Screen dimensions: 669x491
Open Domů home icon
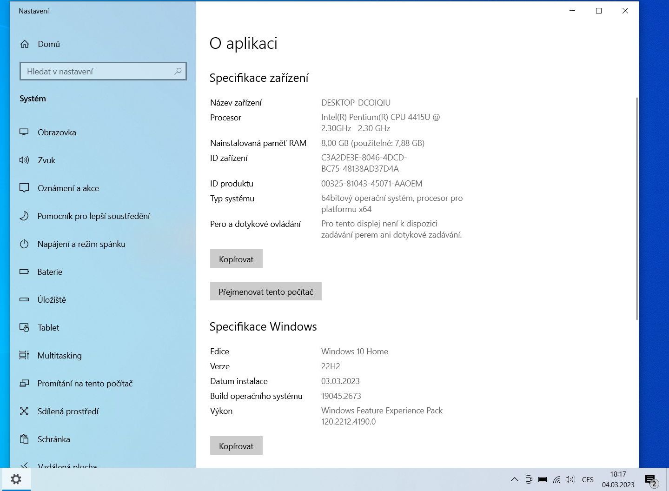click(25, 44)
